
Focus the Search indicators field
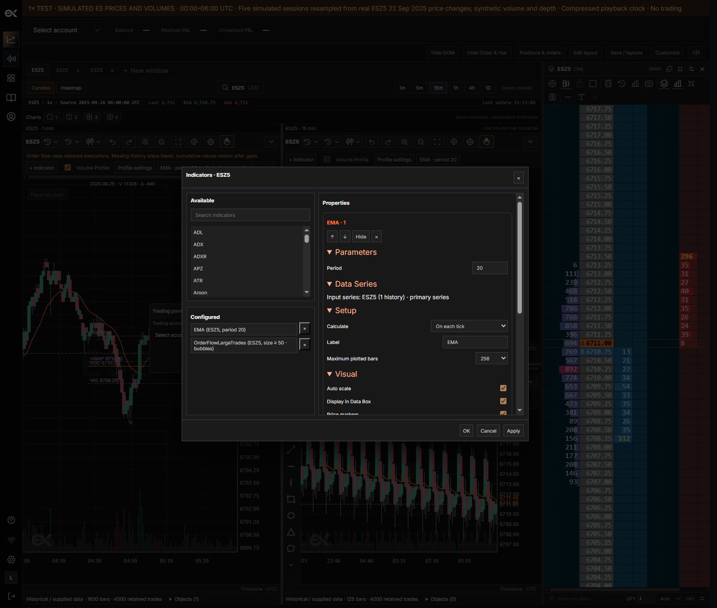(x=251, y=215)
